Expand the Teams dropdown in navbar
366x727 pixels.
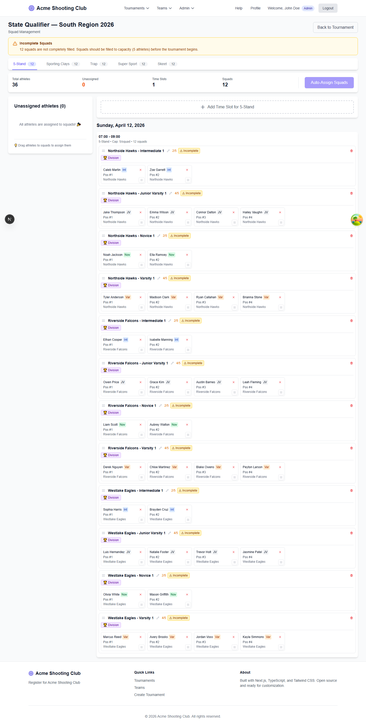(164, 8)
